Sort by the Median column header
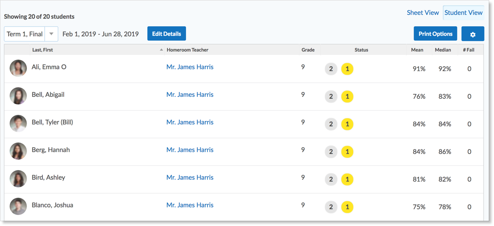The width and height of the screenshot is (494, 226). click(x=443, y=50)
